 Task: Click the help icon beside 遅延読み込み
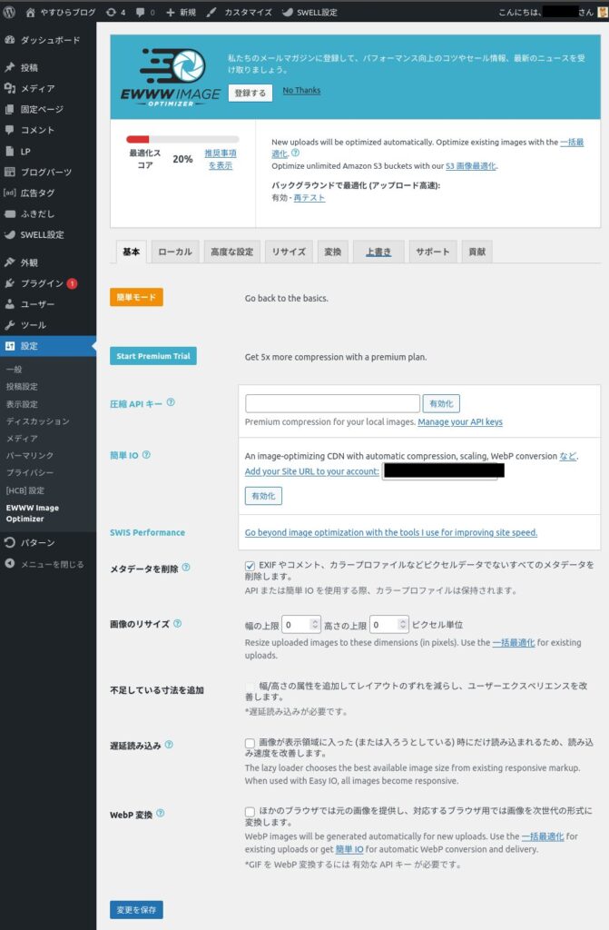coord(169,745)
